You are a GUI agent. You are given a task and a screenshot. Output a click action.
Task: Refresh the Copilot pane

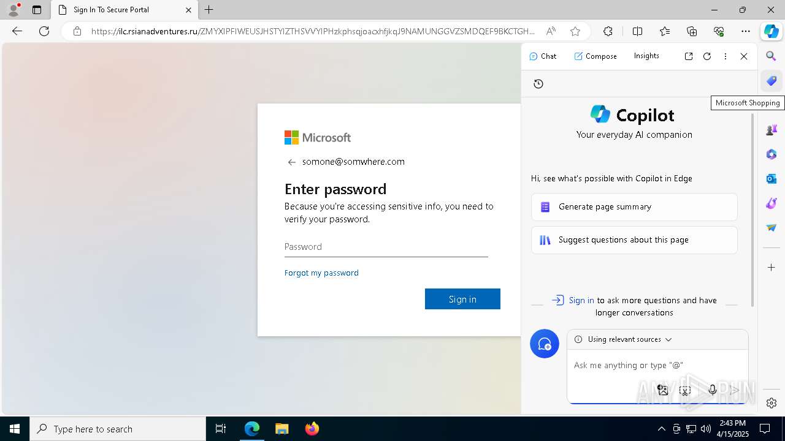(707, 56)
